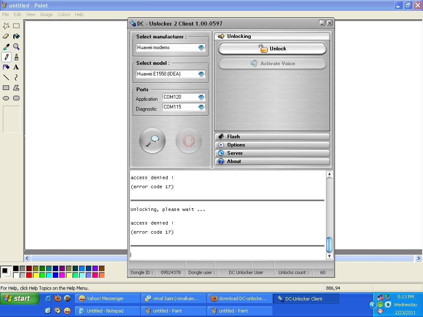The image size is (423, 317).
Task: Select the Ellipse shape tool
Action: [6, 98]
